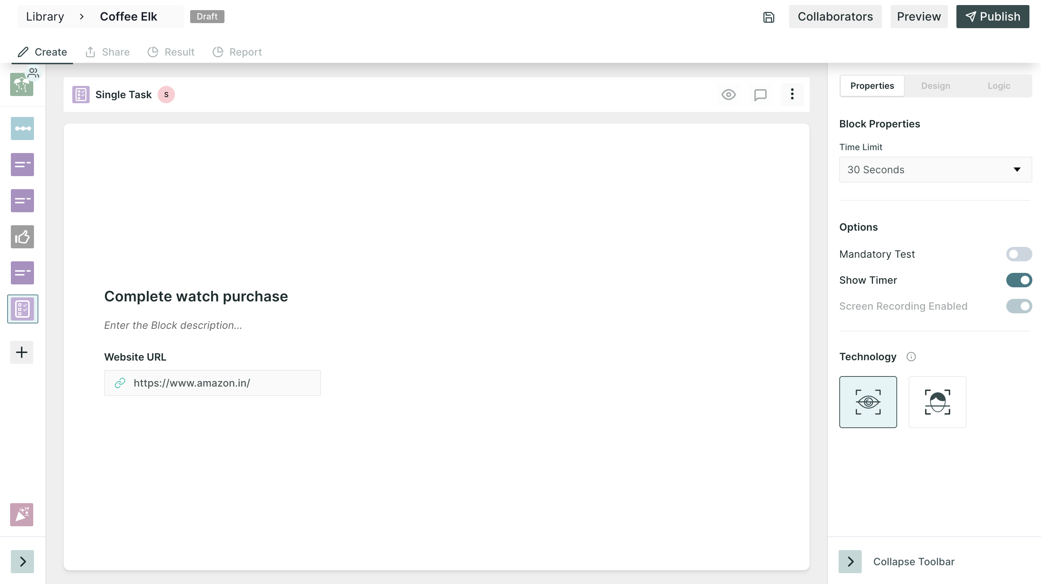
Task: Open the three-dot block options menu
Action: [792, 95]
